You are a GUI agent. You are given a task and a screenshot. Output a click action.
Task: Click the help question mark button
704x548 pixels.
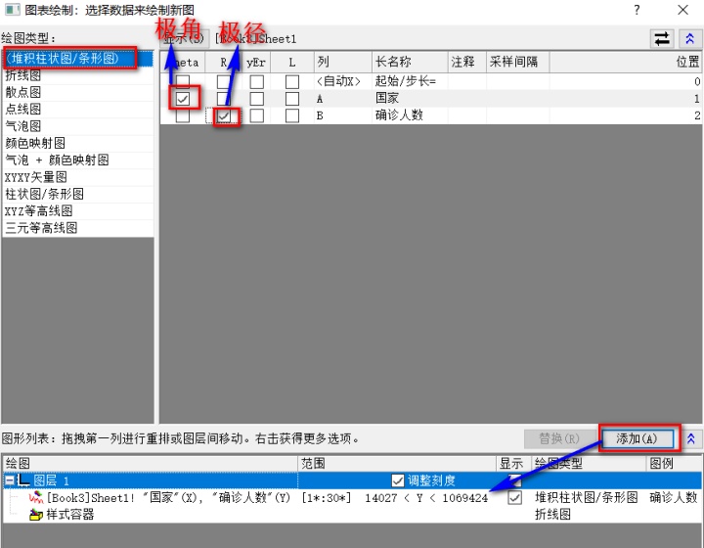coord(637,10)
